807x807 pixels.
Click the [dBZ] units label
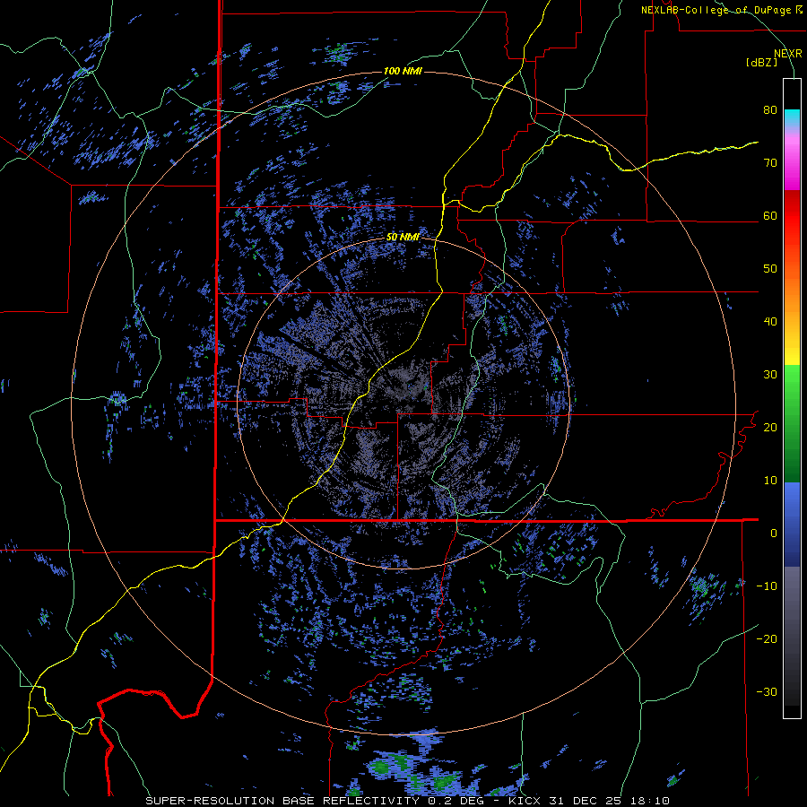click(761, 63)
